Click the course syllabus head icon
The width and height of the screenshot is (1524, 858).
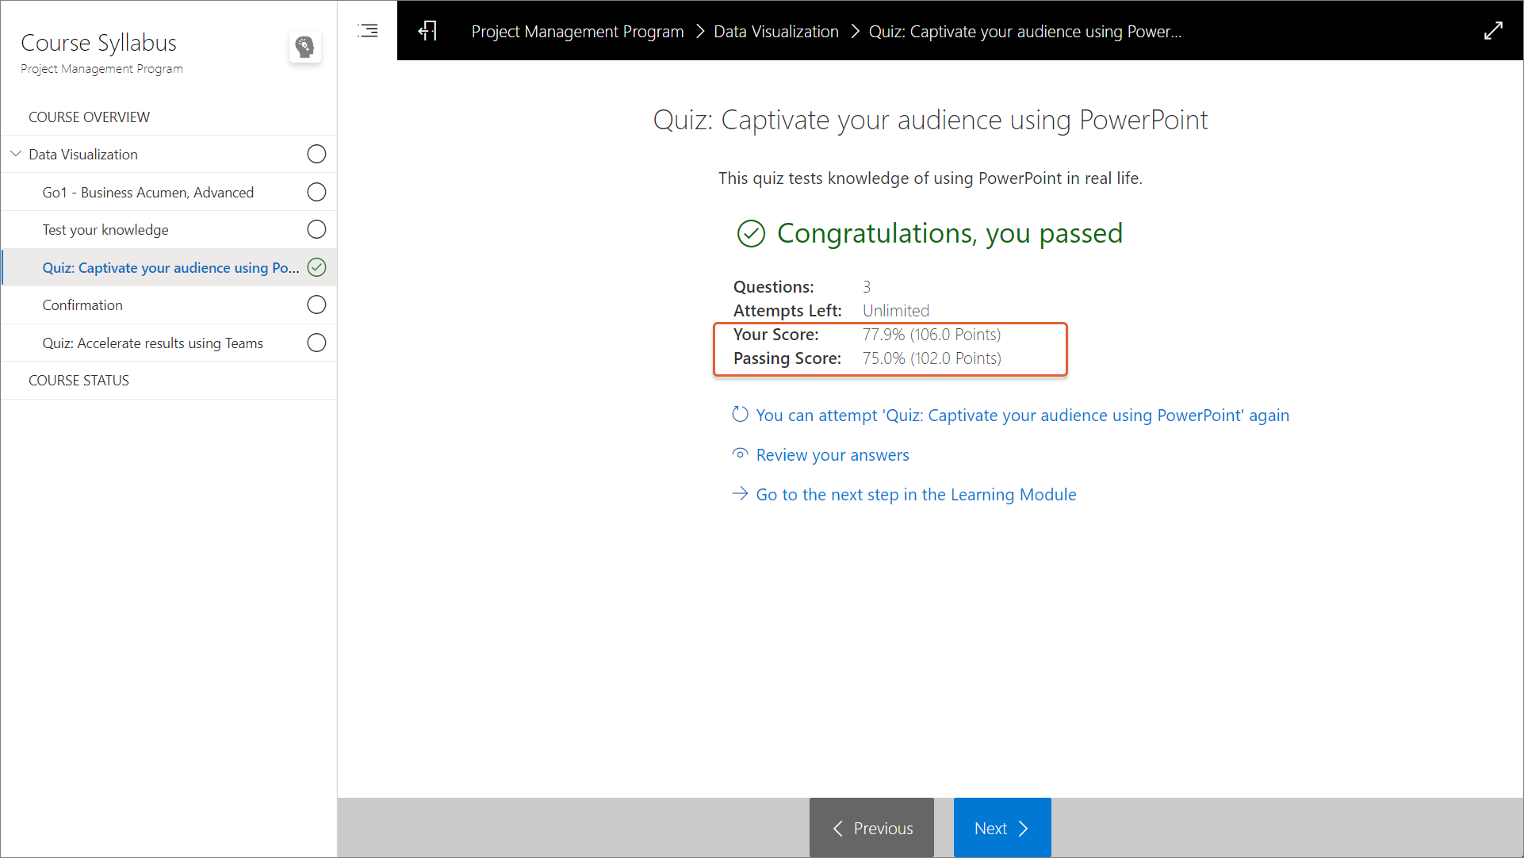(x=304, y=48)
